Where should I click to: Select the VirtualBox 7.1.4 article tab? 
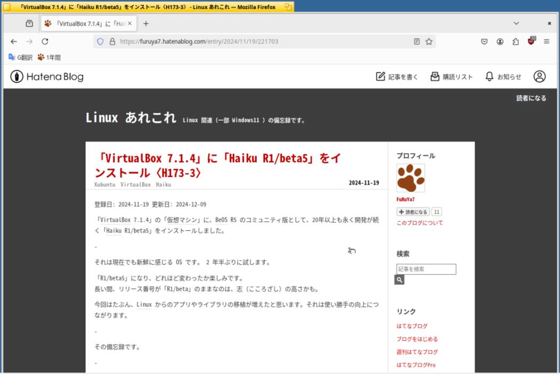pyautogui.click(x=88, y=23)
